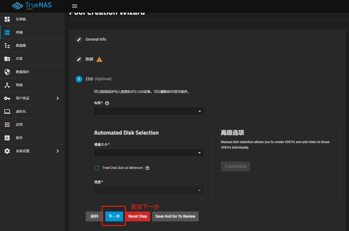Enable Treat Disk Size as Minimum checkbox

click(x=97, y=168)
